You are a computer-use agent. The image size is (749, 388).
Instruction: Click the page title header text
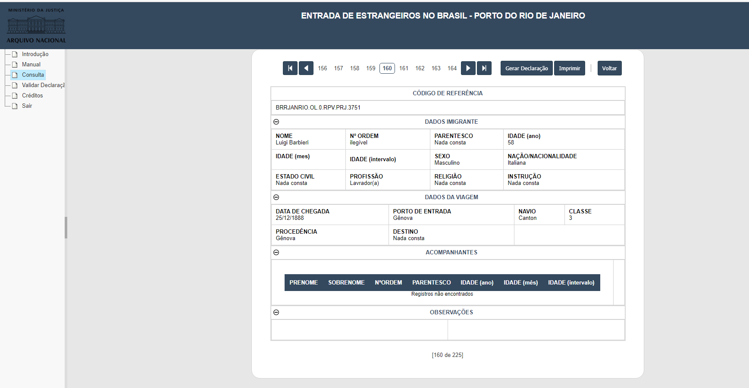pyautogui.click(x=443, y=16)
